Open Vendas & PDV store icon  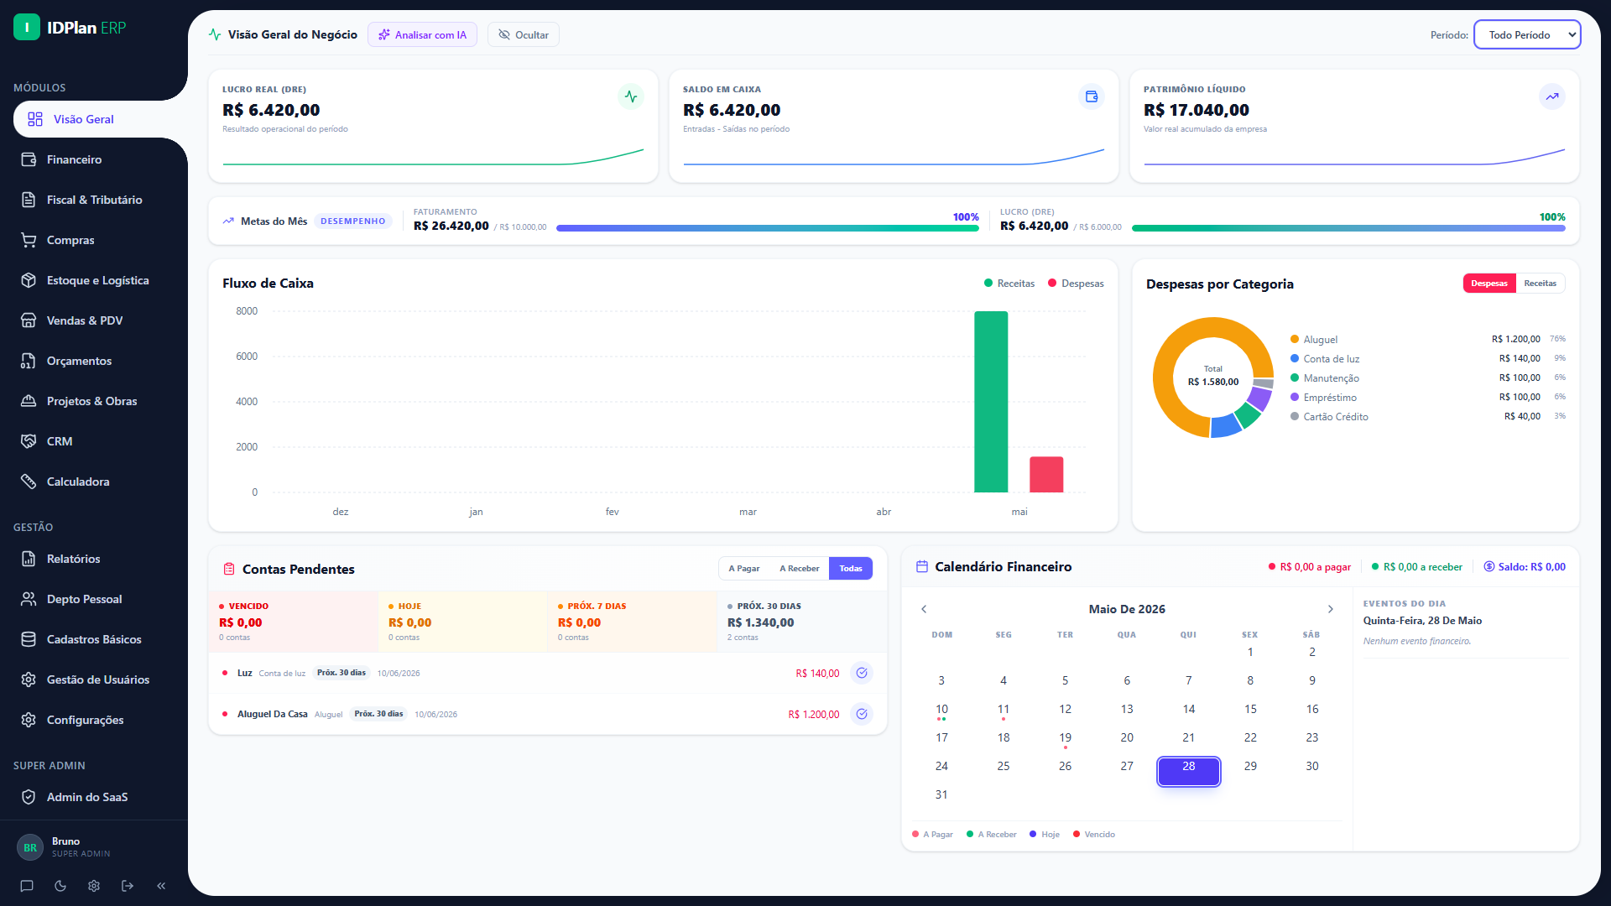(29, 320)
